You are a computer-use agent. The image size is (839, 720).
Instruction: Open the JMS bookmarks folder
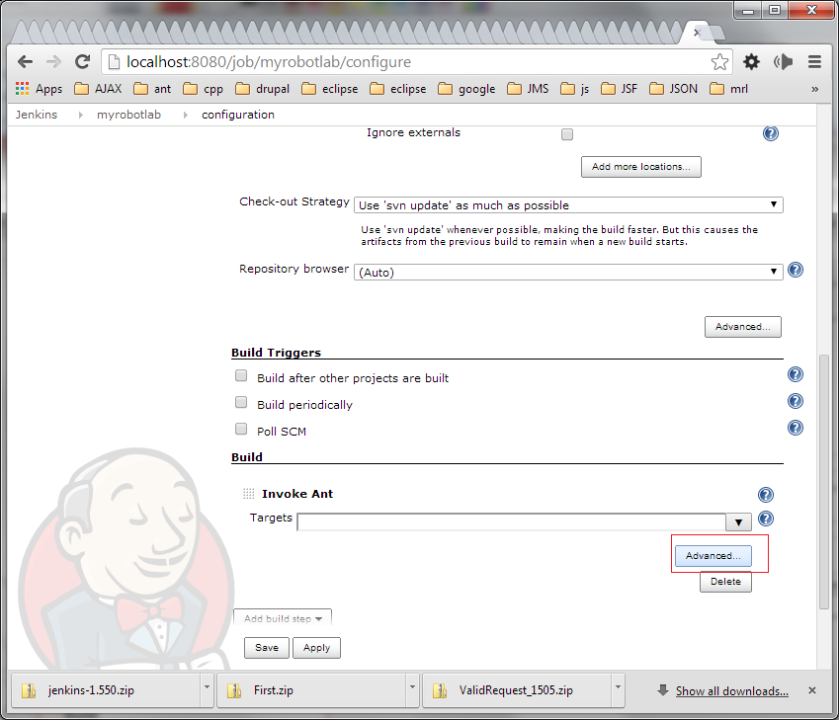pos(528,89)
